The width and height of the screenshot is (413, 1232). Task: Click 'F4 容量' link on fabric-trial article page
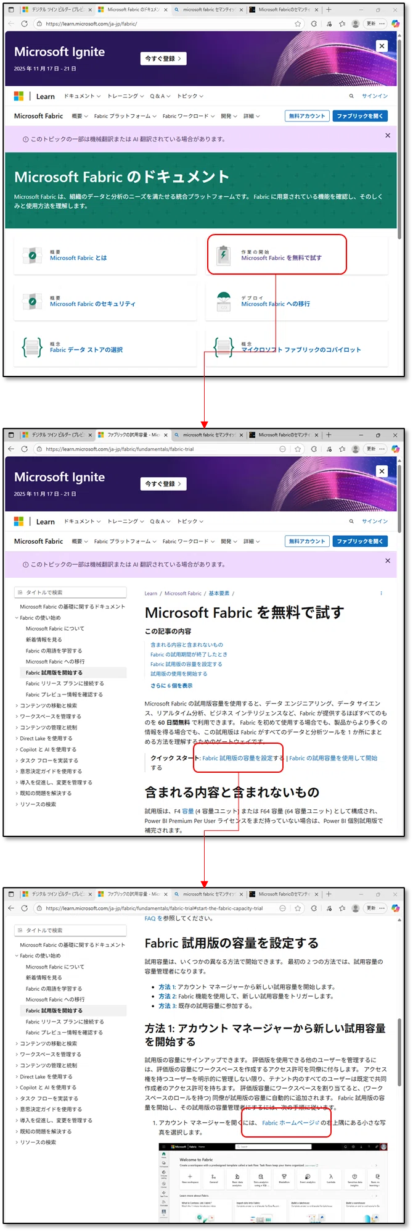(188, 811)
